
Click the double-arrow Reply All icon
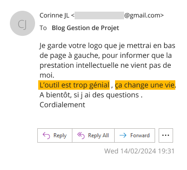click(x=81, y=135)
